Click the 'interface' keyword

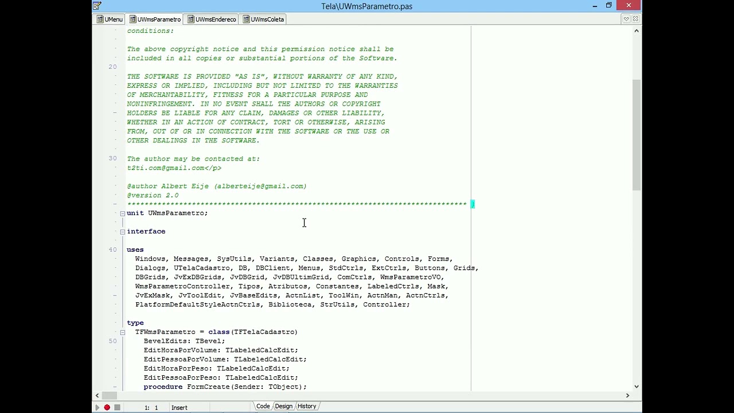click(146, 232)
